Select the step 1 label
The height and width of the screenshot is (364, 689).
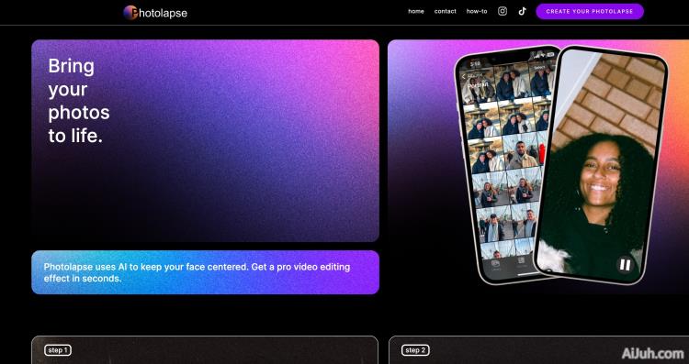(x=58, y=350)
